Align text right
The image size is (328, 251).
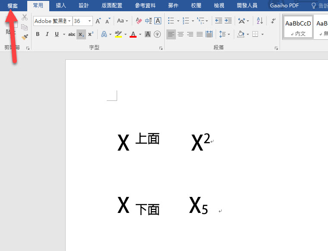[x=190, y=34]
